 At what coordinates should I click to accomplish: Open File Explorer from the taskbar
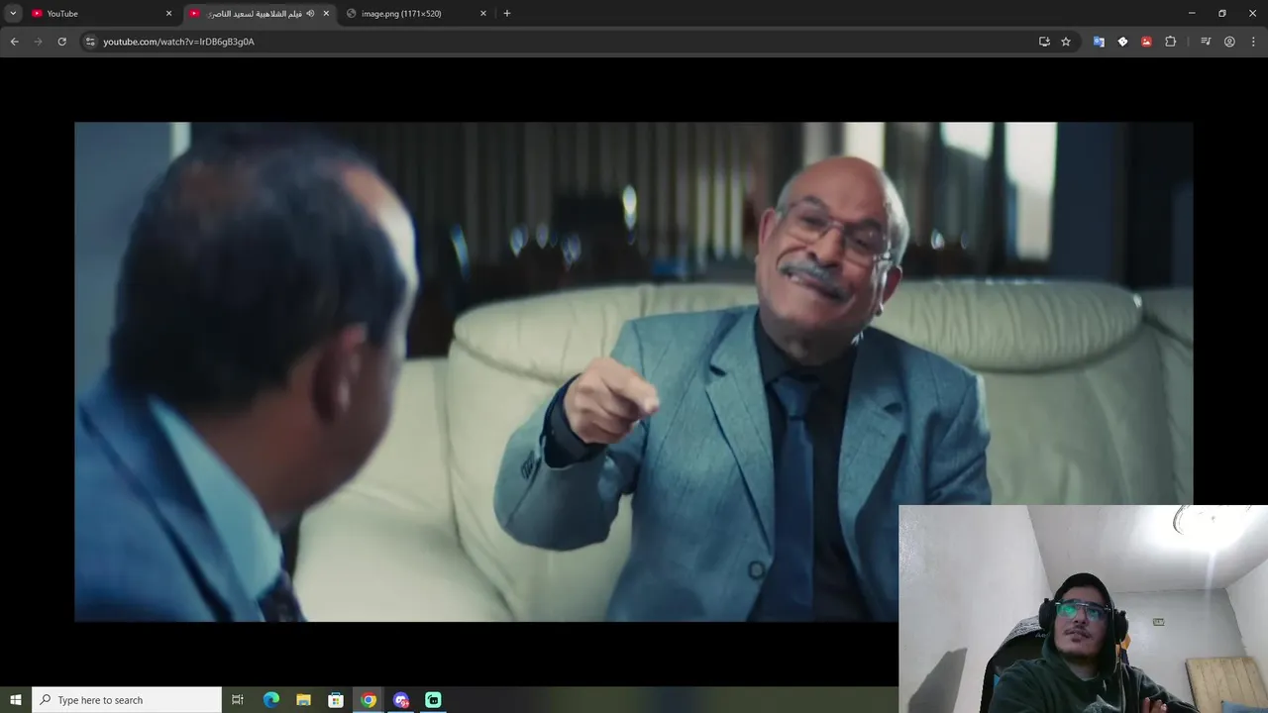coord(303,700)
